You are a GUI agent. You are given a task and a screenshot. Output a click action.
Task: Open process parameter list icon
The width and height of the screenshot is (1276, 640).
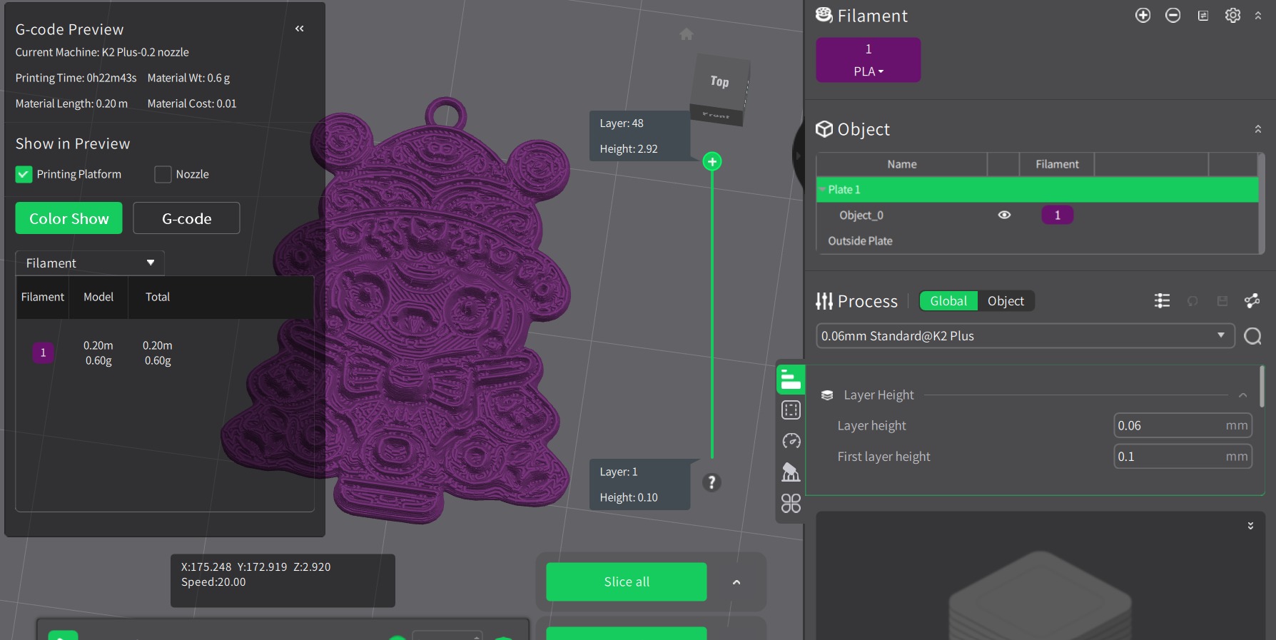(x=1162, y=301)
